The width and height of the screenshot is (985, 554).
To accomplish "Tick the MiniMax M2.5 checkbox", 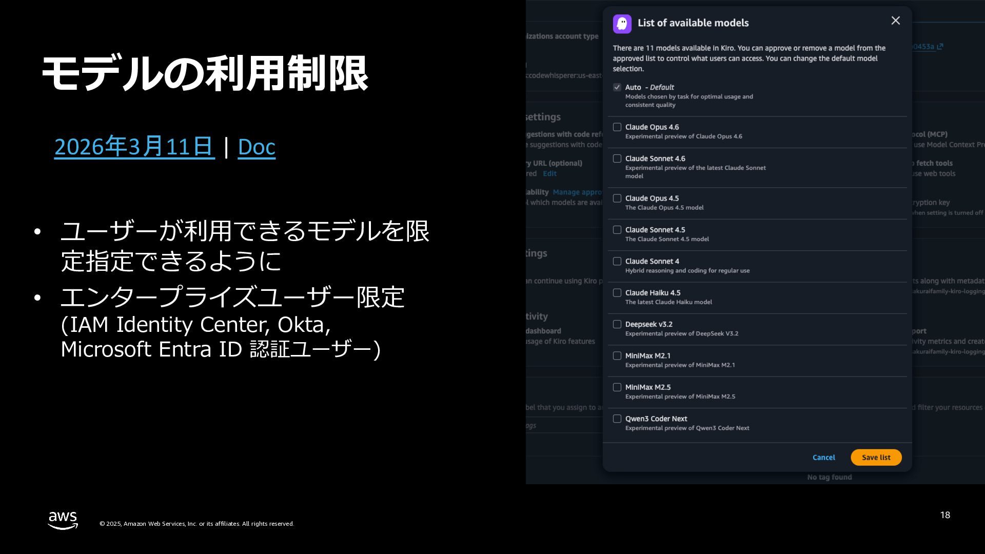I will 617,387.
